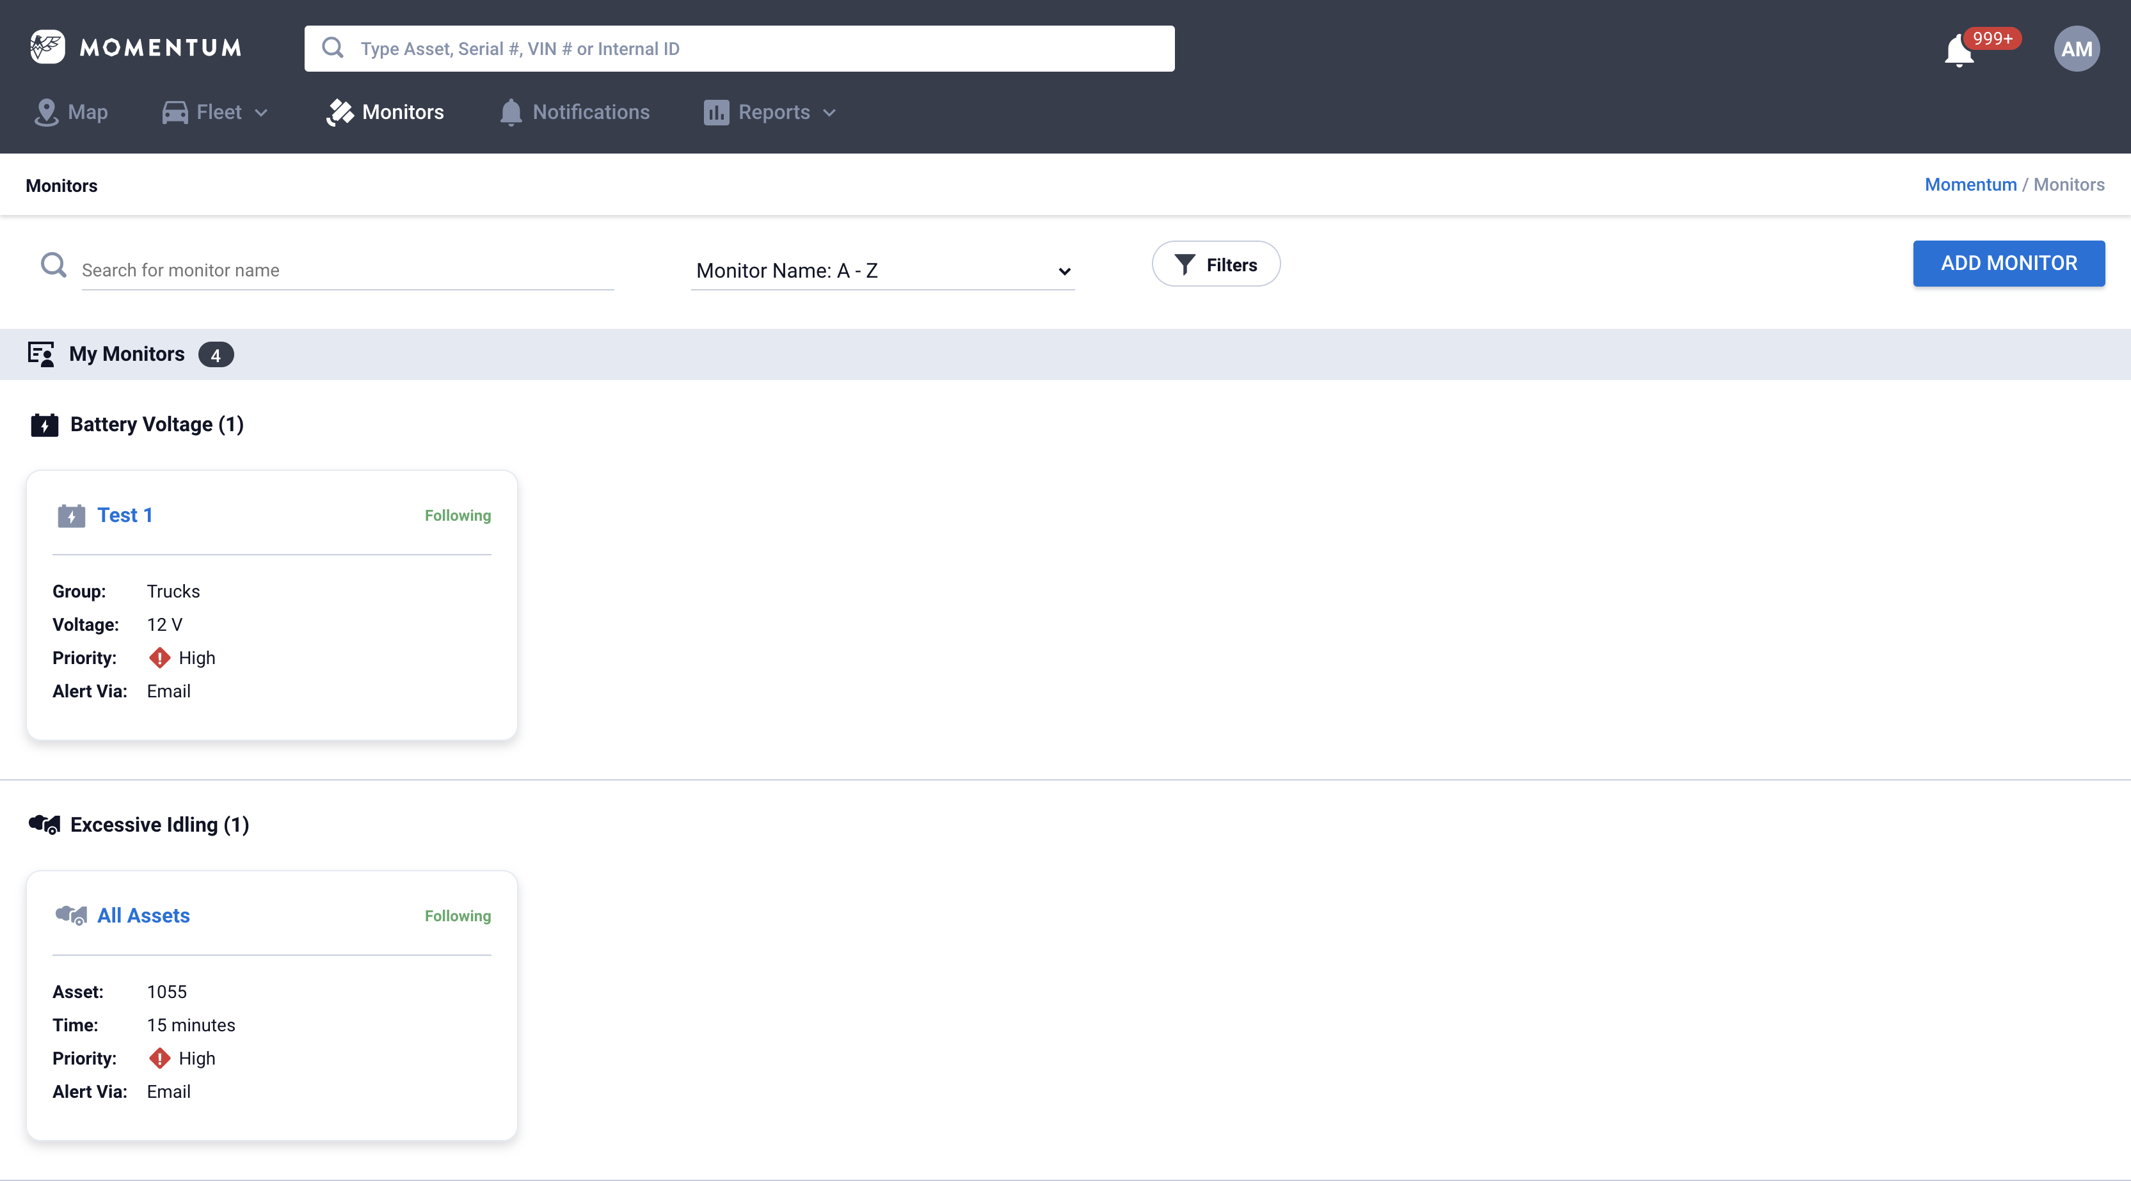
Task: Open the Filters button
Action: tap(1215, 265)
